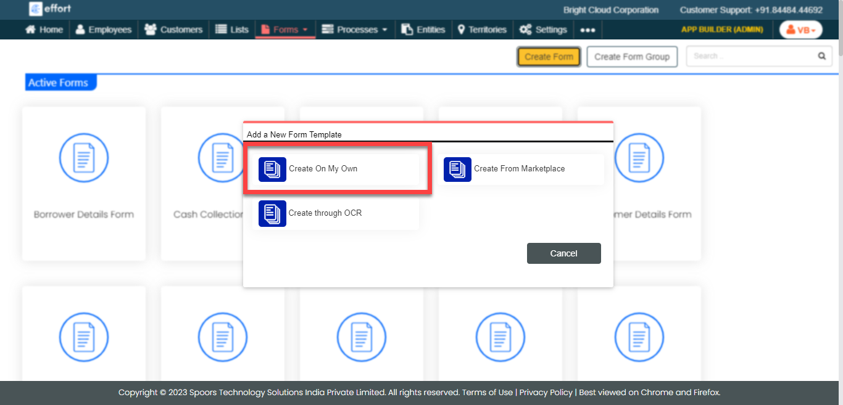
Task: Click the Create through OCR icon
Action: 272,213
